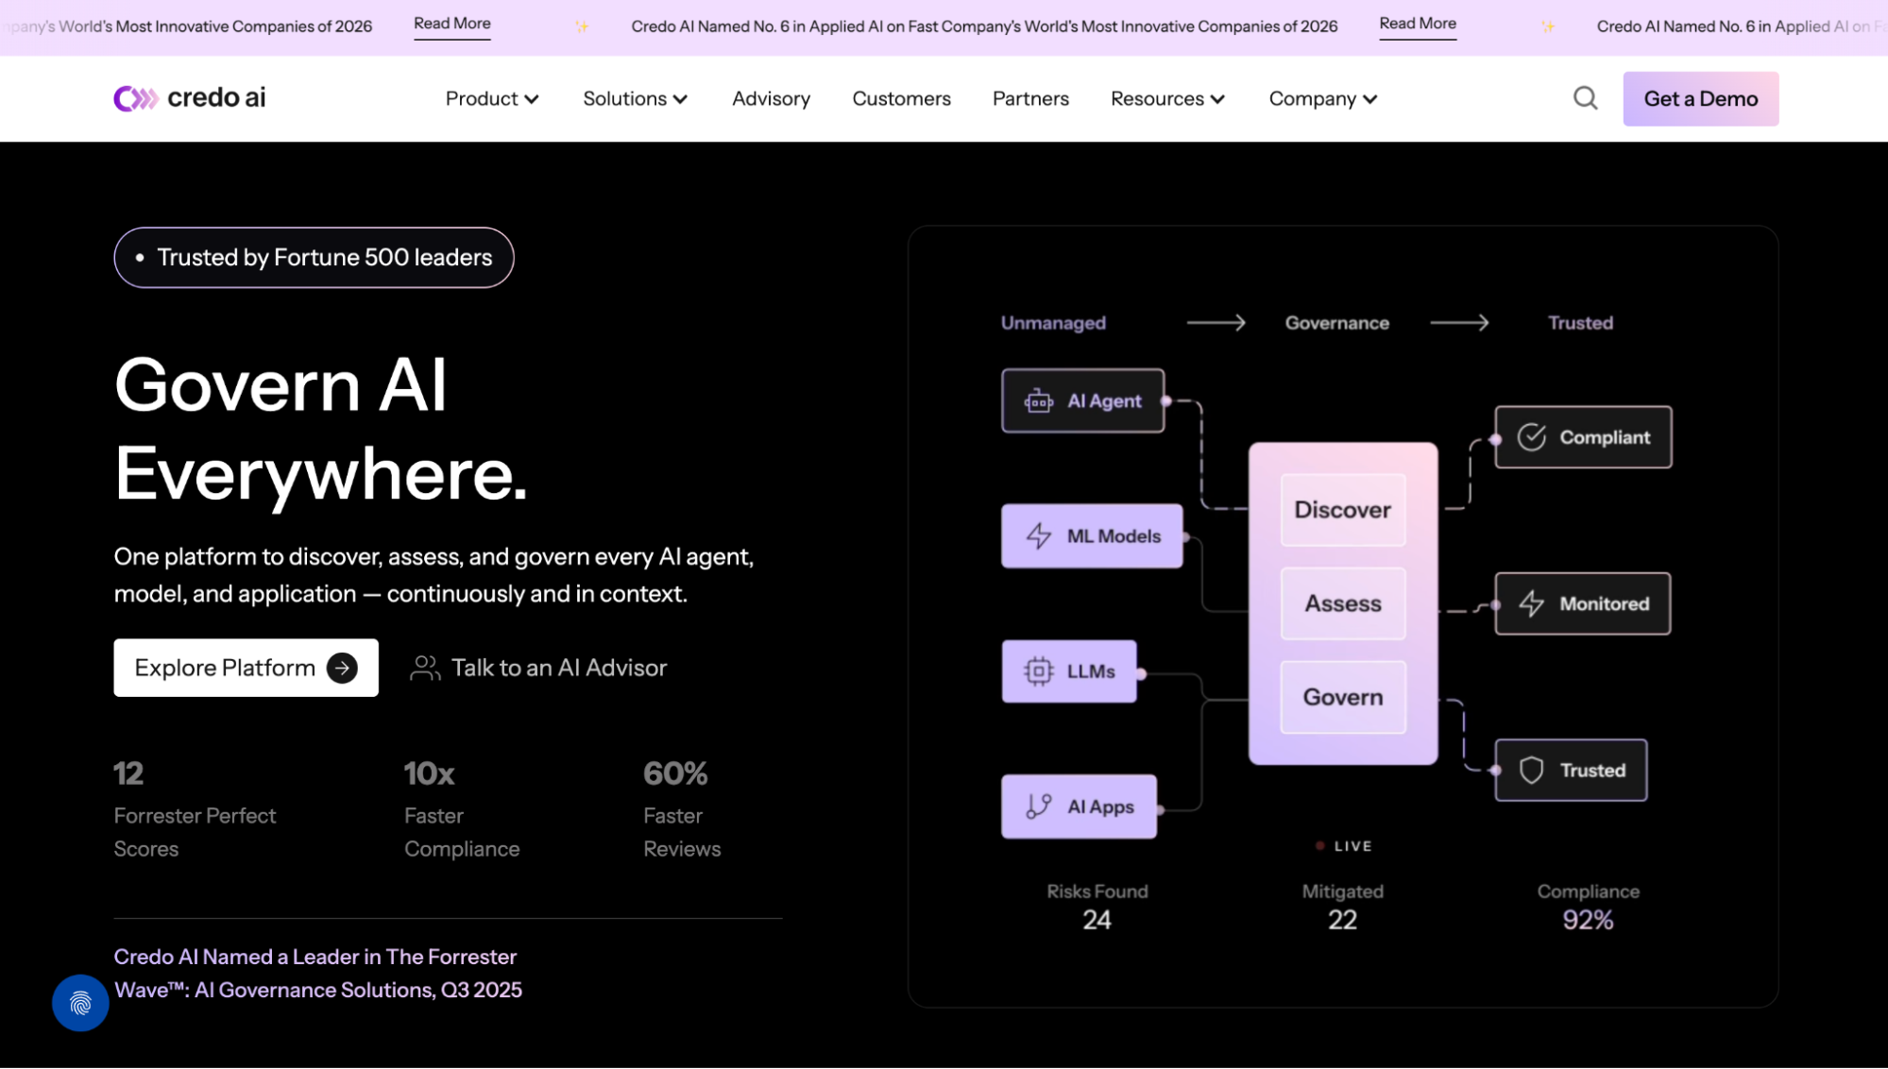1888x1069 pixels.
Task: Click the 10x Faster Compliance stat
Action: [462, 809]
